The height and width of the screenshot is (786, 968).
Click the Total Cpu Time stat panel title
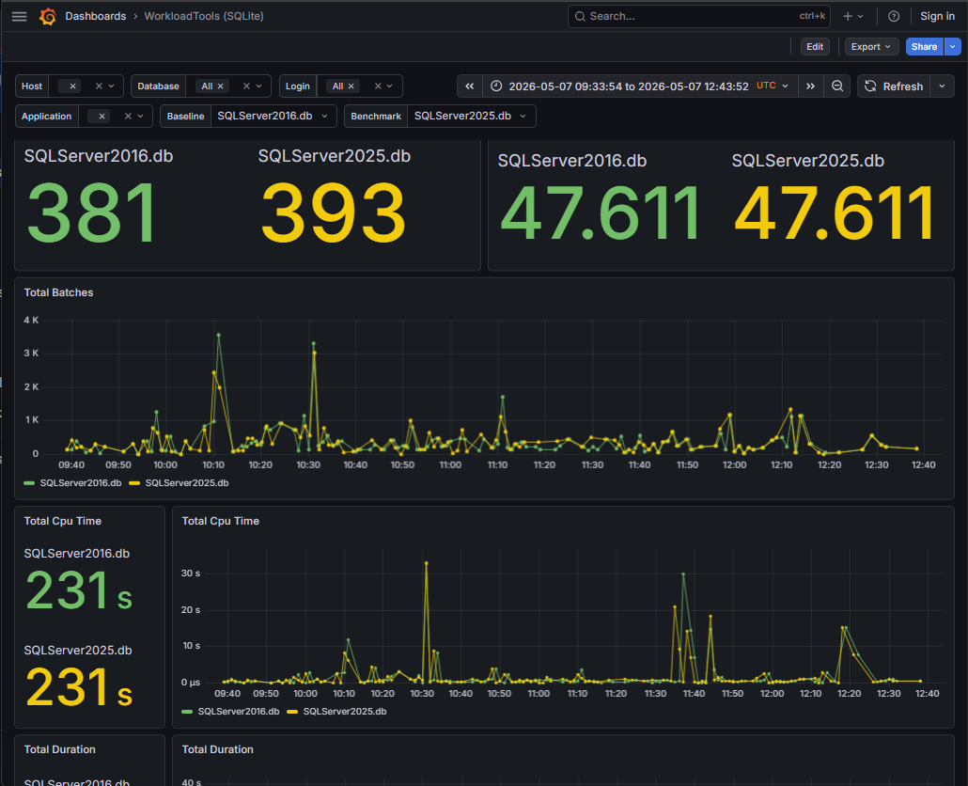coord(62,521)
